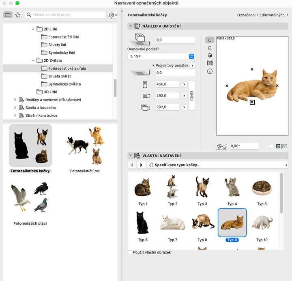Click the Hledat knihovní prvky search field

(65, 15)
